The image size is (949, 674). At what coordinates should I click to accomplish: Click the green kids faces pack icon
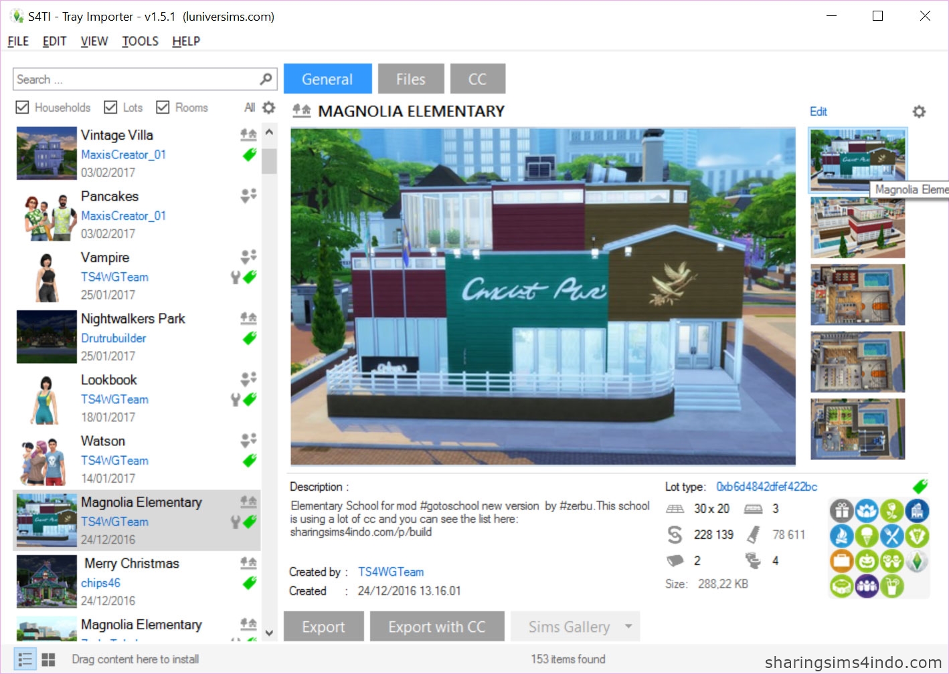891,560
